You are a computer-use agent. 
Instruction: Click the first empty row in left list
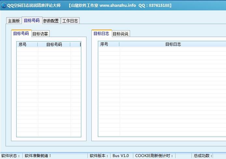(x=48, y=50)
